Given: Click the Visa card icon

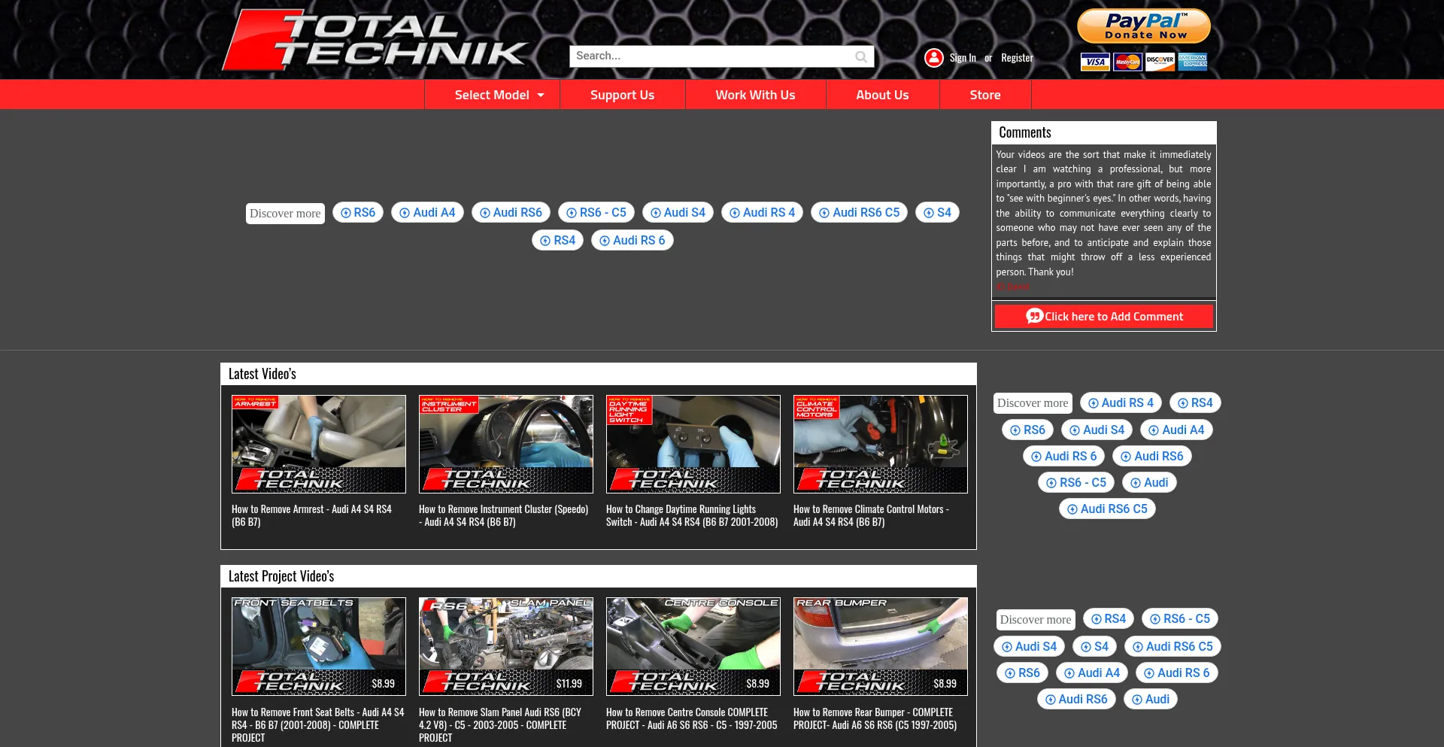Looking at the screenshot, I should [1095, 62].
